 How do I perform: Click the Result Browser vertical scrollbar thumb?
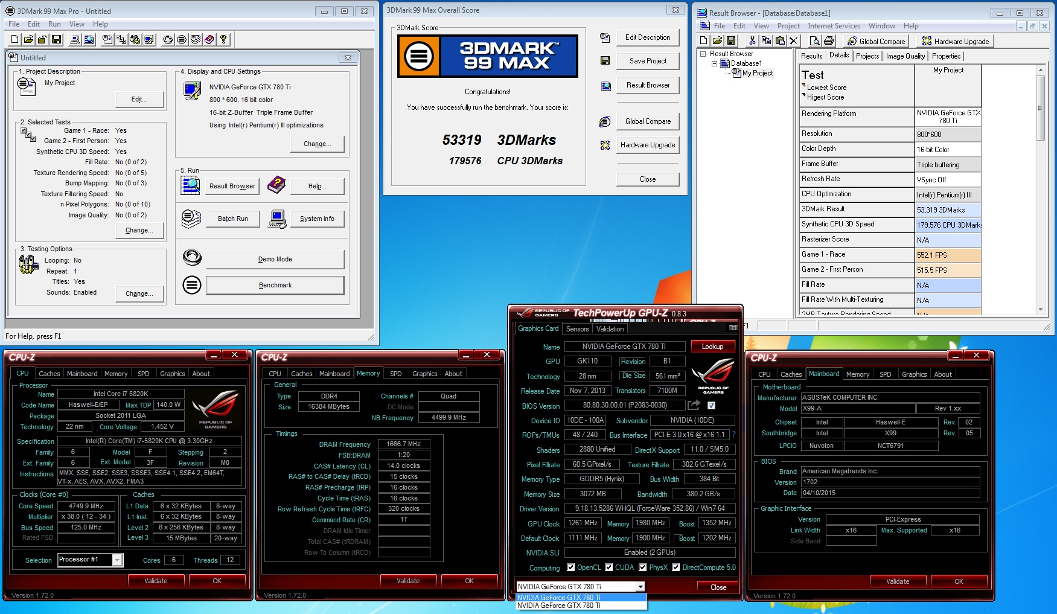point(1040,108)
